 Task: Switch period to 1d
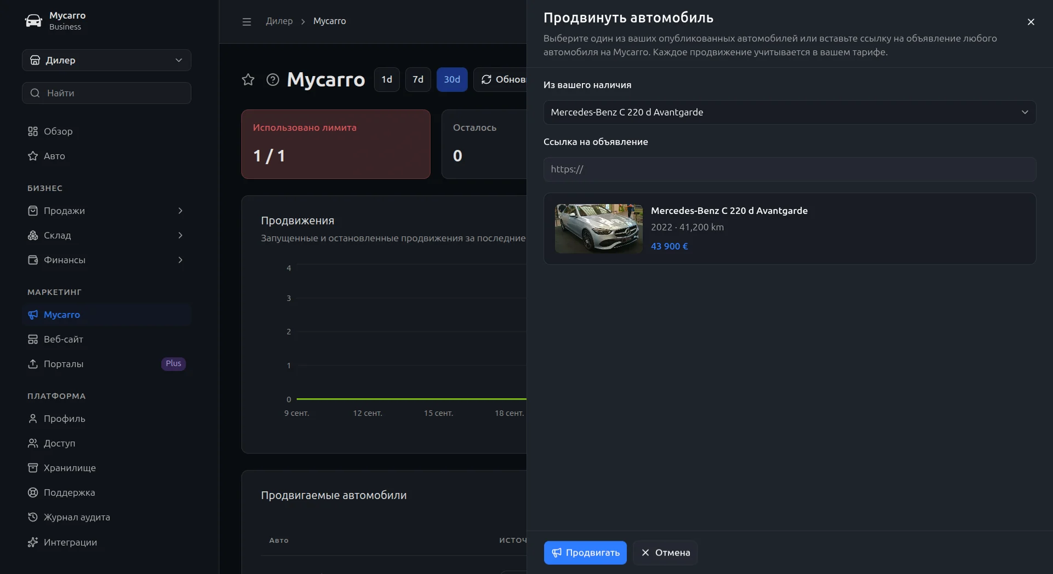387,80
